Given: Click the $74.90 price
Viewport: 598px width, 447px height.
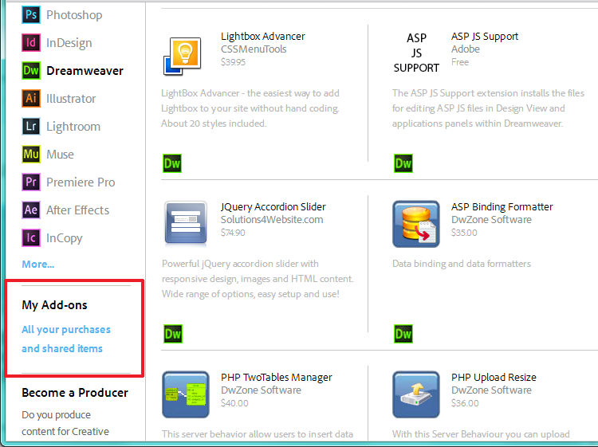Looking at the screenshot, I should click(x=233, y=233).
